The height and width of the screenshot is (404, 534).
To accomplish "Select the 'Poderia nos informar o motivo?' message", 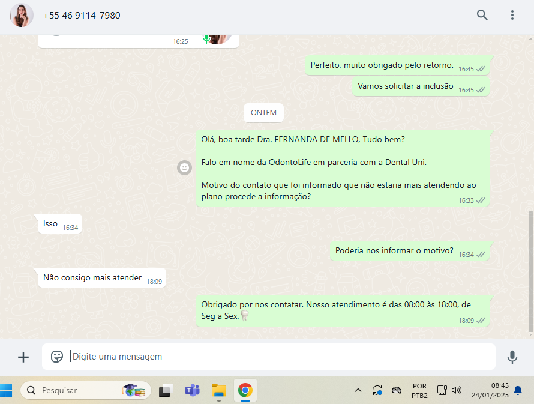I will click(410, 251).
